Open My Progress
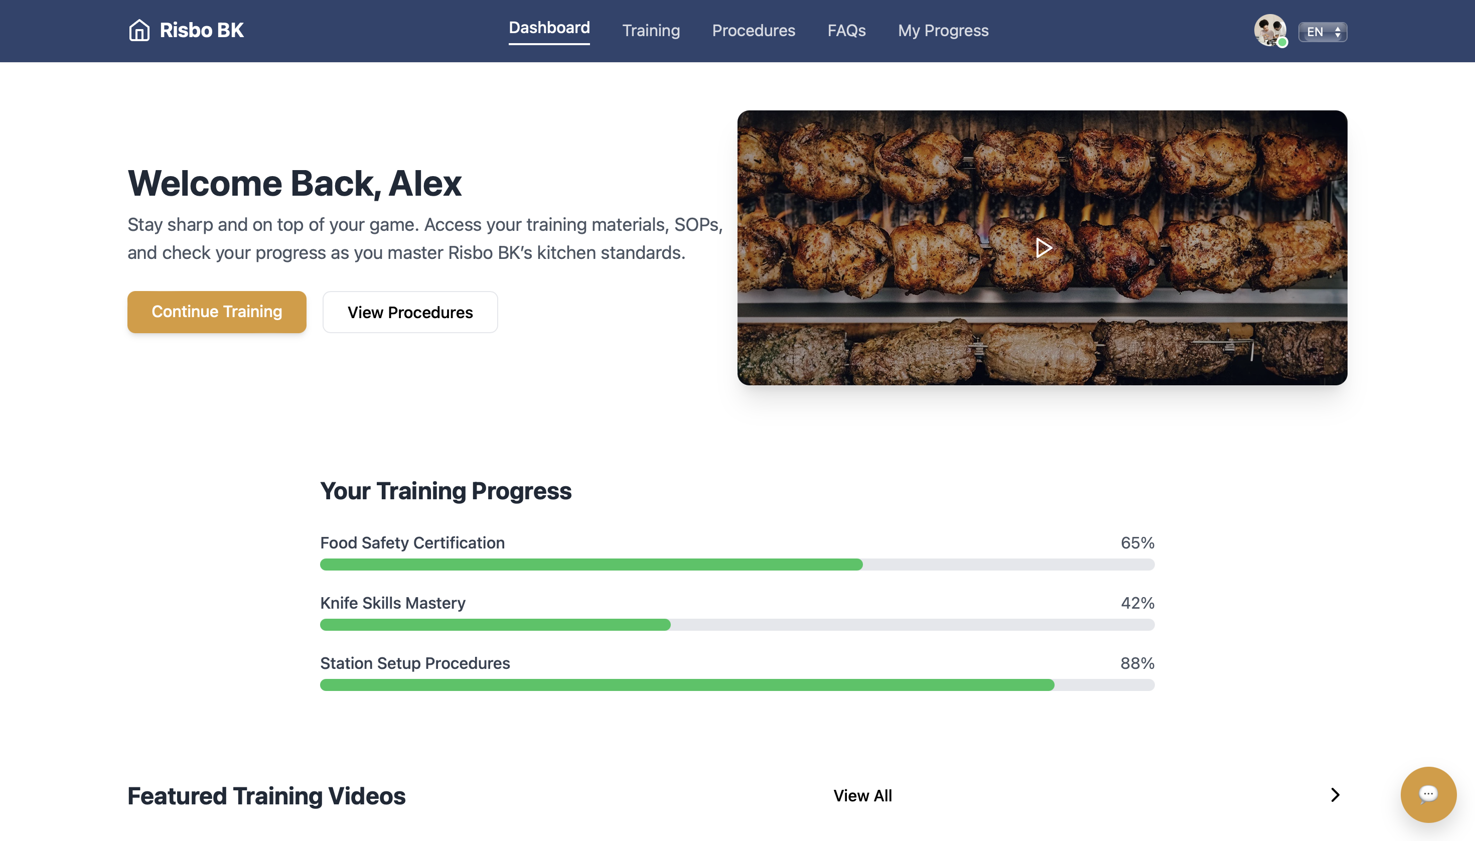This screenshot has width=1475, height=841. coord(943,30)
